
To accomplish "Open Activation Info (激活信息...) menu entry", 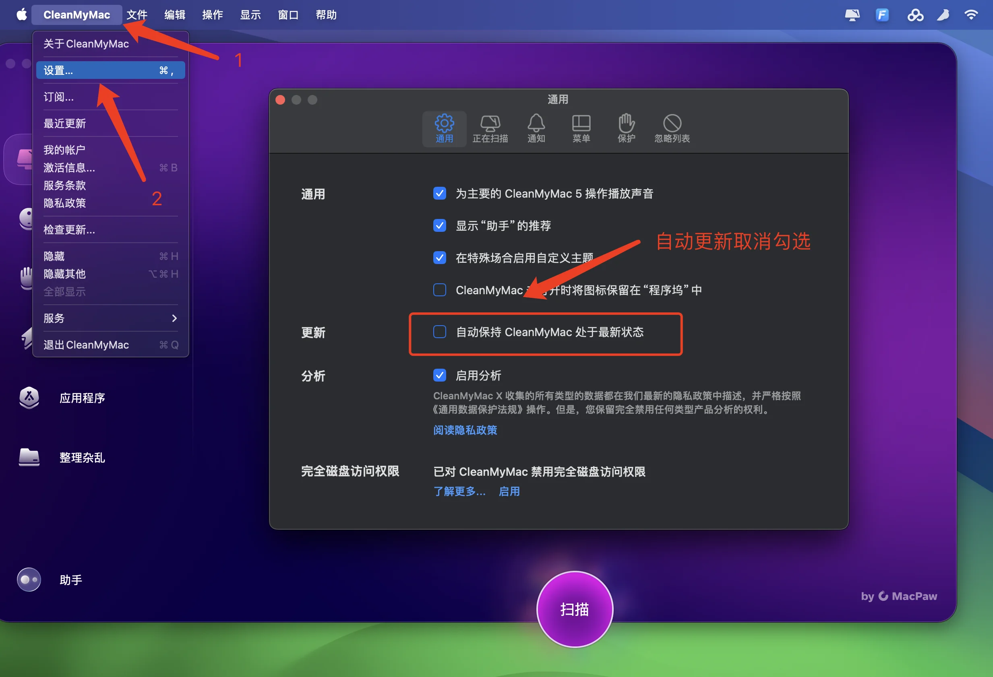I will click(x=111, y=168).
